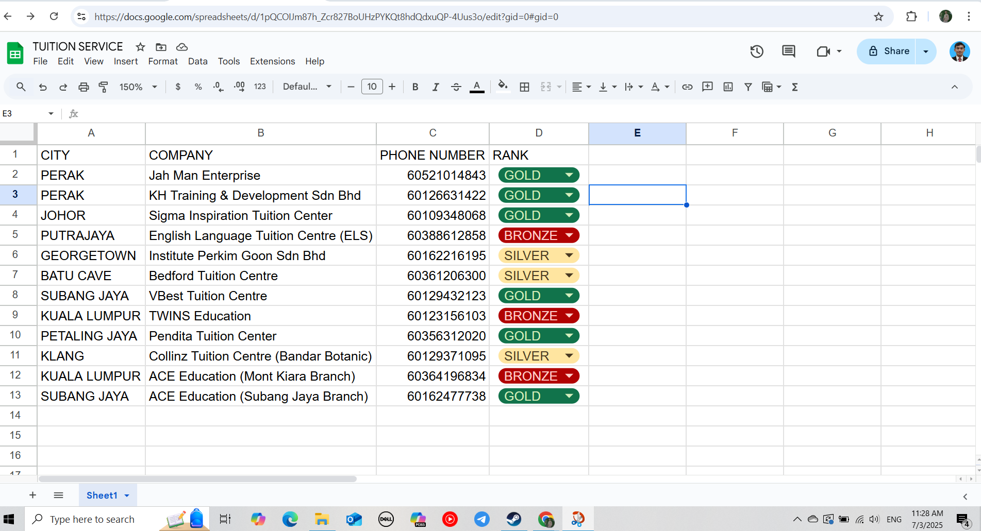The height and width of the screenshot is (531, 981).
Task: Open version history clock icon
Action: 756,52
